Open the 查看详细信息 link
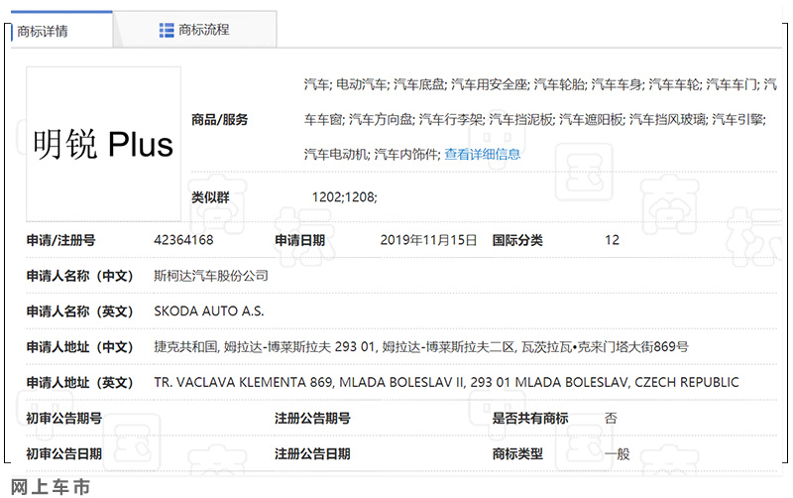 (x=482, y=155)
